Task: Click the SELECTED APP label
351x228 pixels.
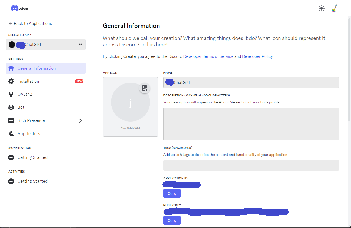Action: point(19,35)
